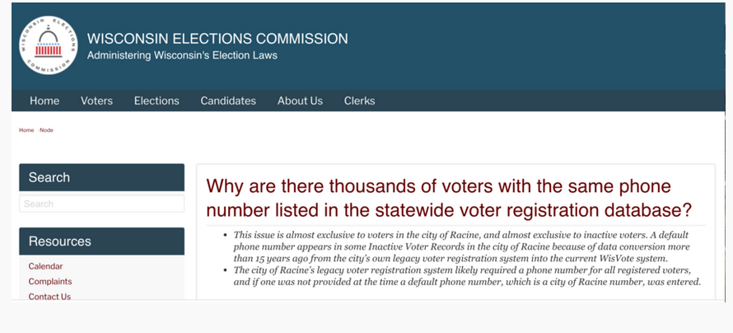Open the About Us menu item
The width and height of the screenshot is (733, 333).
(x=300, y=101)
